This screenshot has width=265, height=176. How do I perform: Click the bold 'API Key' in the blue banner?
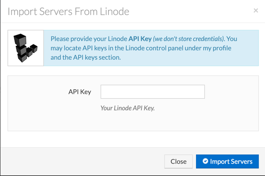[140, 39]
